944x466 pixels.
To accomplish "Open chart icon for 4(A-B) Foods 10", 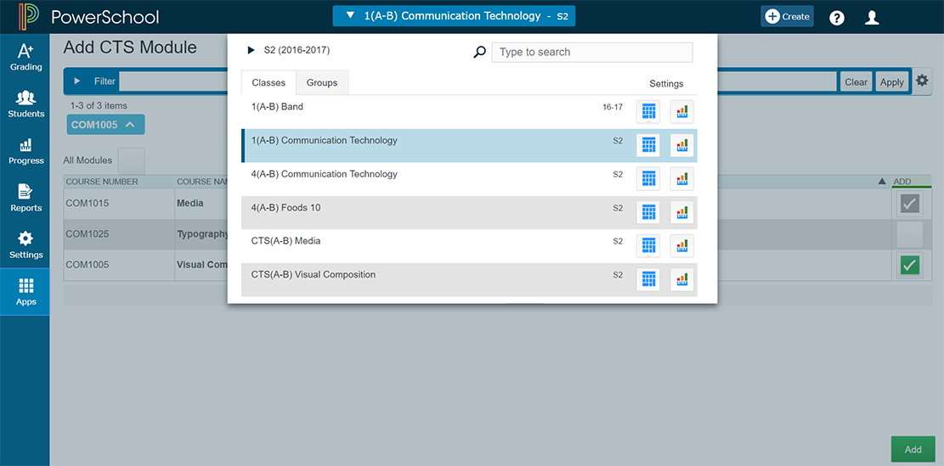I will (681, 212).
